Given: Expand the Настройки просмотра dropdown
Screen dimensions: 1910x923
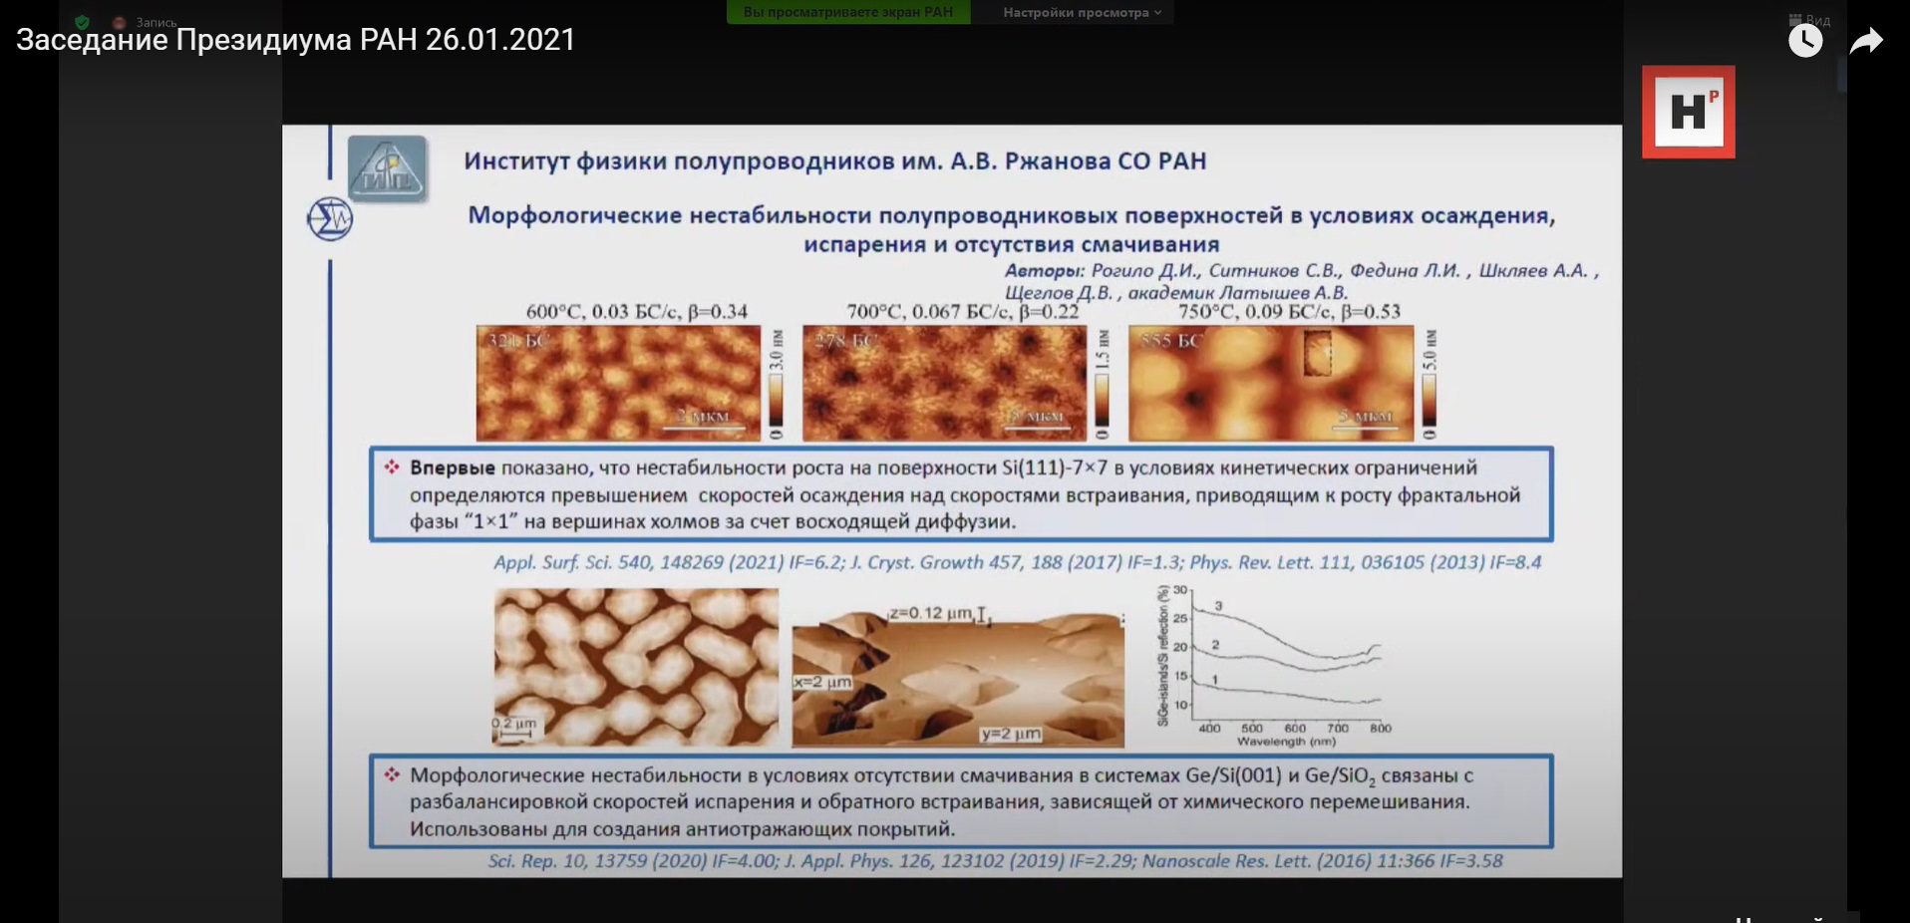Looking at the screenshot, I should click(1083, 12).
